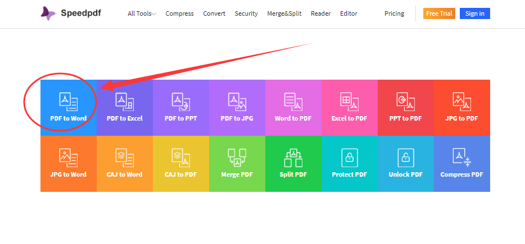Open the Convert menu item

[214, 13]
